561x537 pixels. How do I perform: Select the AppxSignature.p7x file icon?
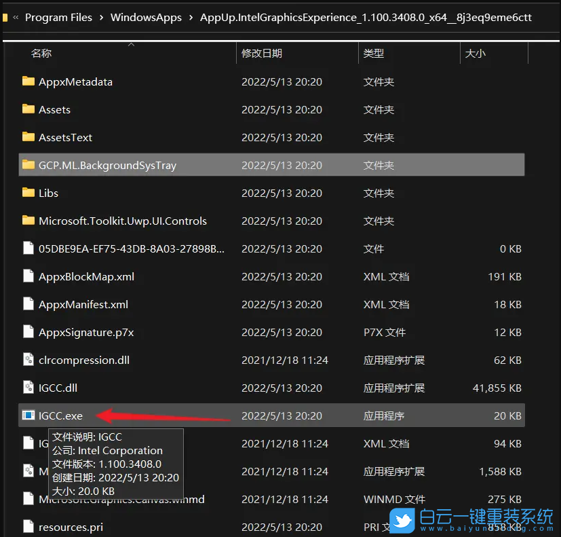(x=28, y=332)
